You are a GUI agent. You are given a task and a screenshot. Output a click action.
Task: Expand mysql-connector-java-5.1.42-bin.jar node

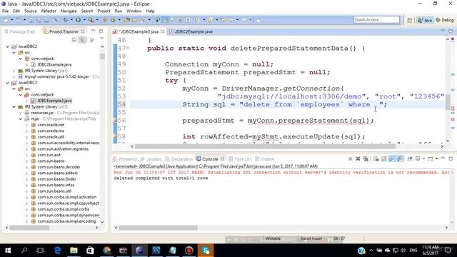[14, 76]
